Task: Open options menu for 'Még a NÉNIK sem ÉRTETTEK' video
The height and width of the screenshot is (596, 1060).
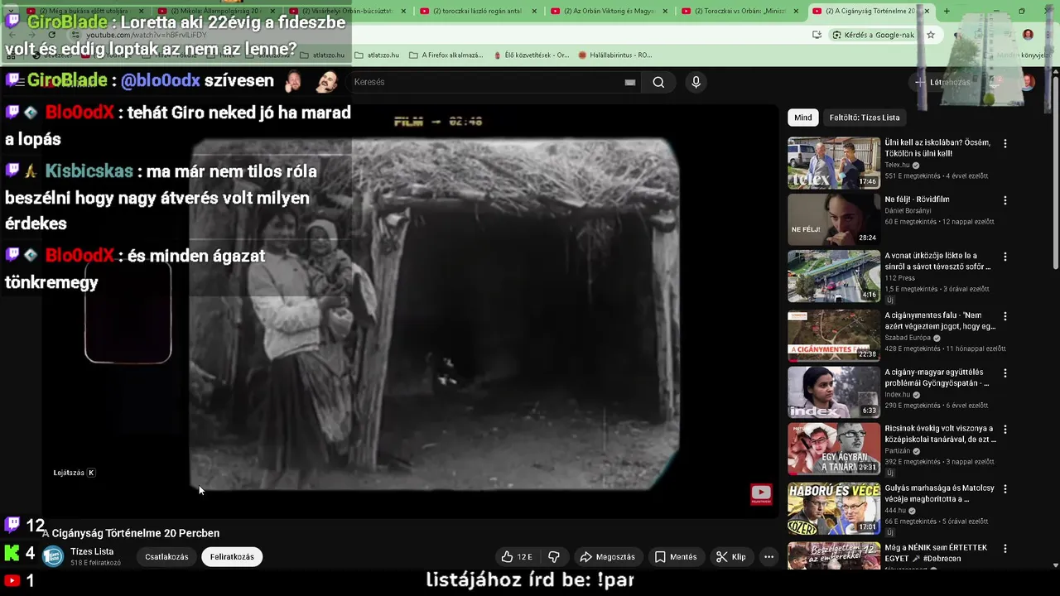Action: (1005, 549)
